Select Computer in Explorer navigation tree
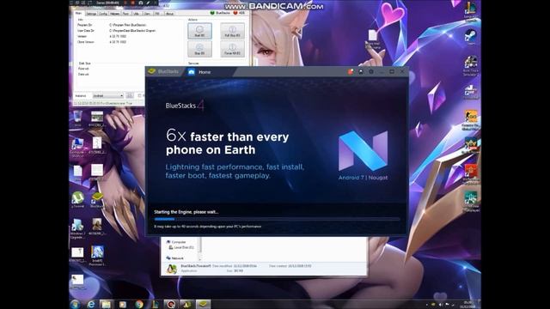550x309 pixels. [176, 242]
